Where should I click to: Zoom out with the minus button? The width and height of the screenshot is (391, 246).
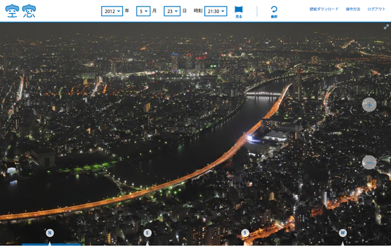point(369,163)
